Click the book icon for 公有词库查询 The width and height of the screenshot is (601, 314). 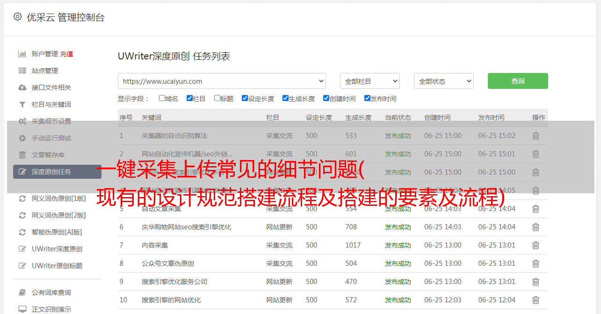point(22,292)
